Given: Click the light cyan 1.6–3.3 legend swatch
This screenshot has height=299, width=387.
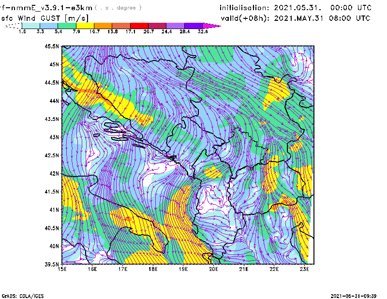Looking at the screenshot, I should tap(31, 26).
